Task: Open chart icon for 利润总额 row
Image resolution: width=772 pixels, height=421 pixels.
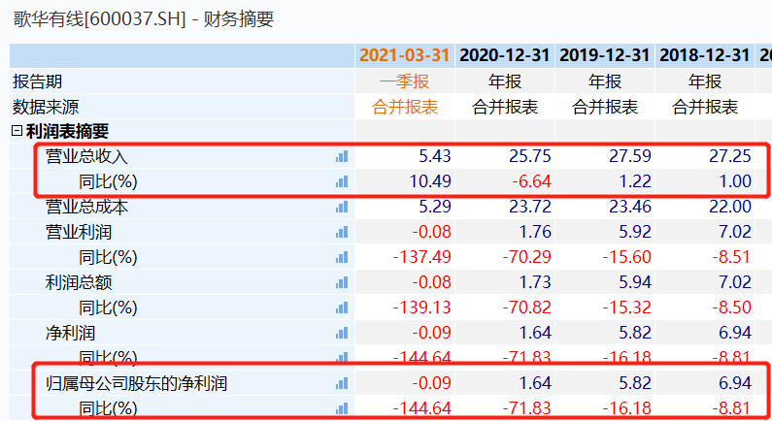Action: 342,282
